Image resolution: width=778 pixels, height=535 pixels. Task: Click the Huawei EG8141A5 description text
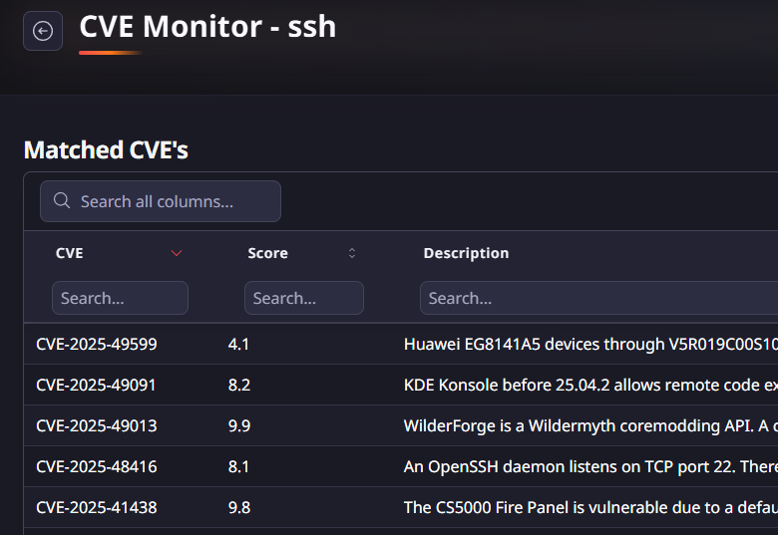[x=588, y=344]
